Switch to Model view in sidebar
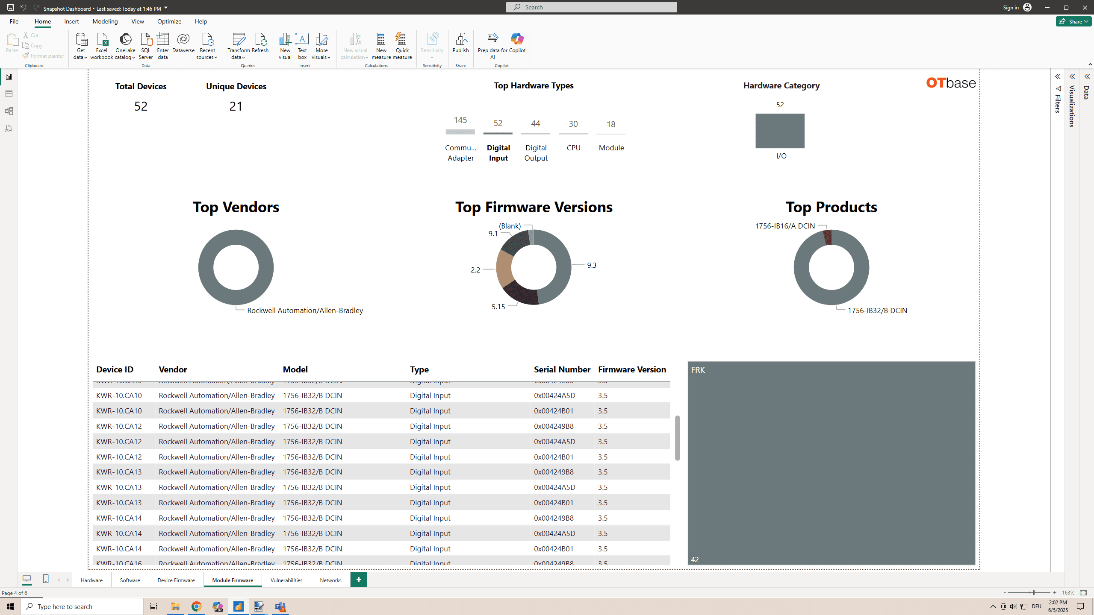Image resolution: width=1094 pixels, height=615 pixels. 9,111
